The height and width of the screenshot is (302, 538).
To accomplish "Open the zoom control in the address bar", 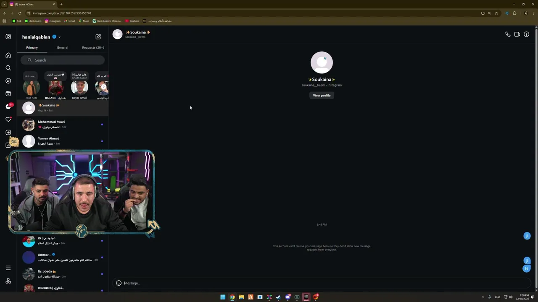I will point(489,13).
